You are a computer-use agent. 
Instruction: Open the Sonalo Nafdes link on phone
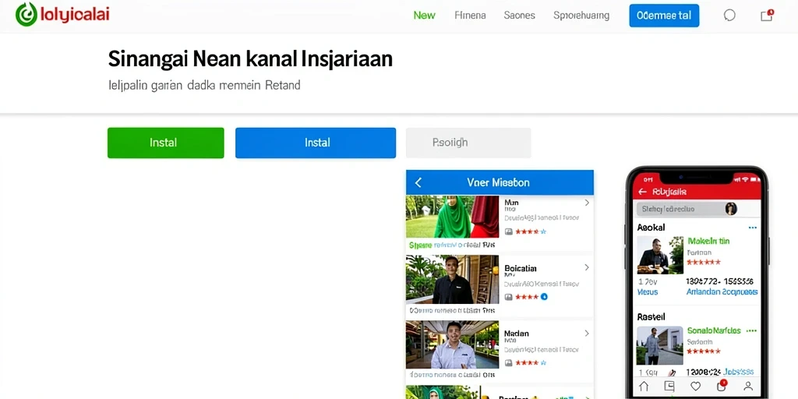point(714,330)
